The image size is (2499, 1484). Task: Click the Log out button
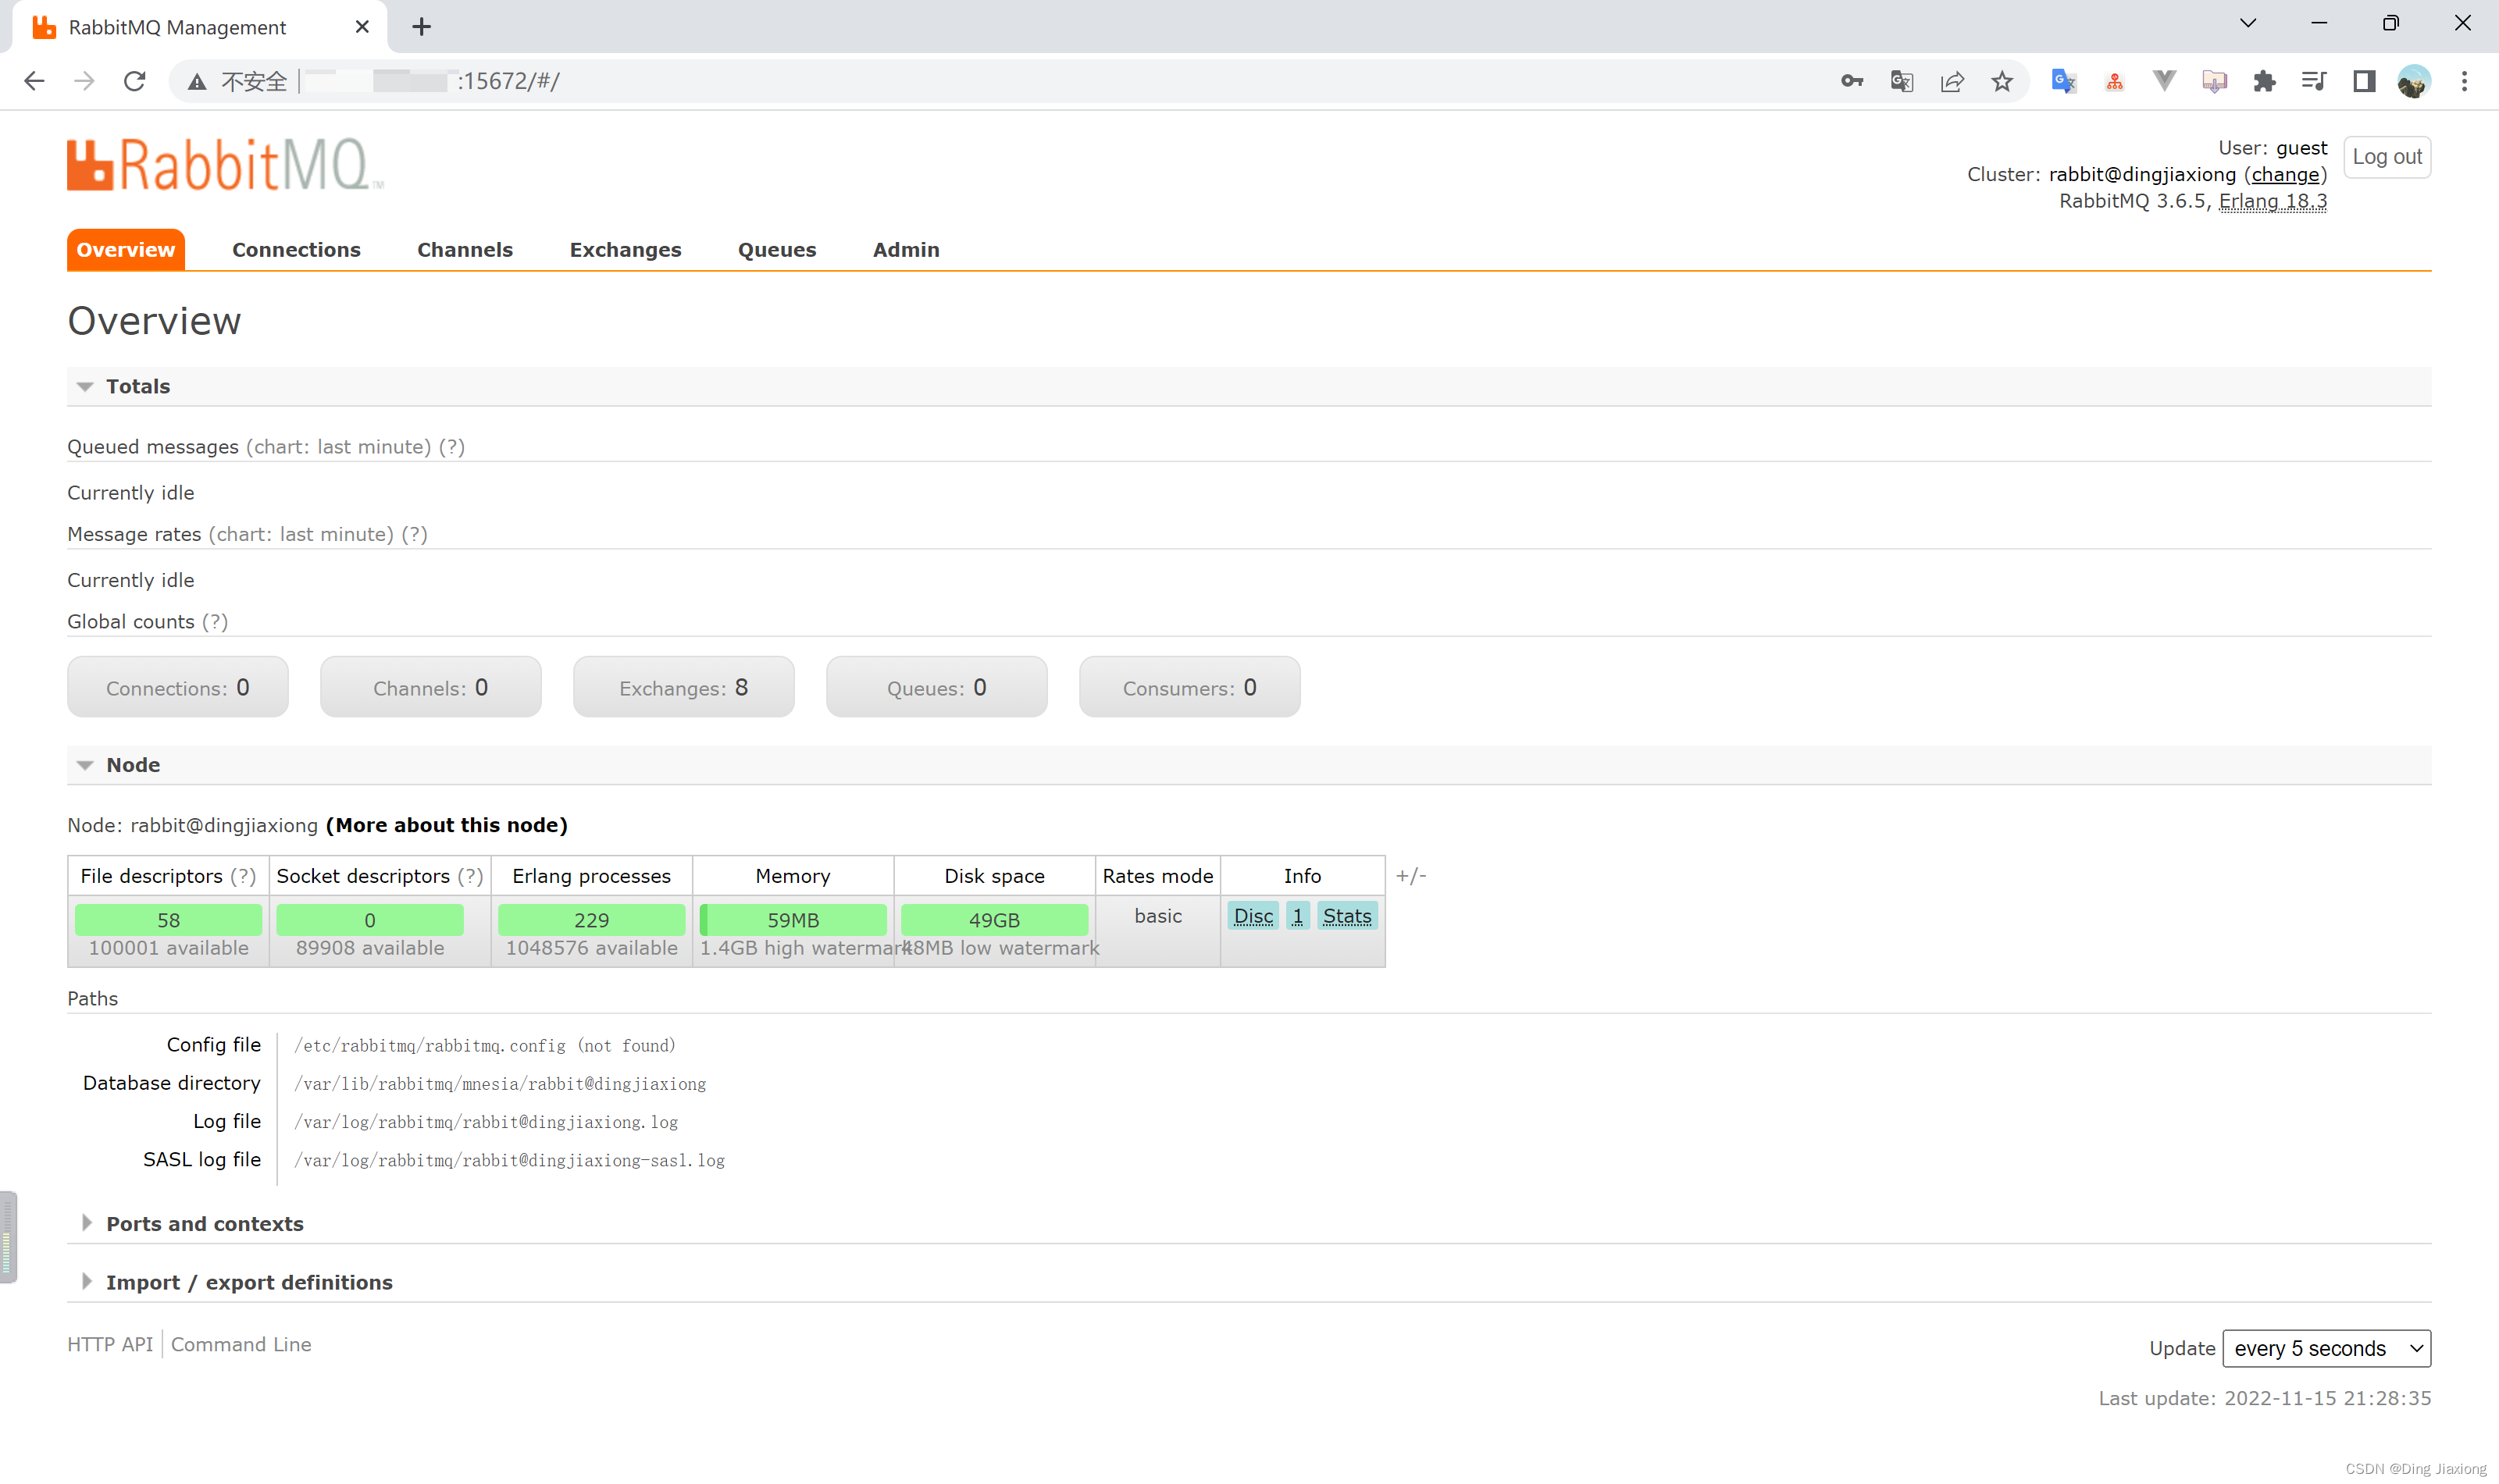[x=2387, y=157]
